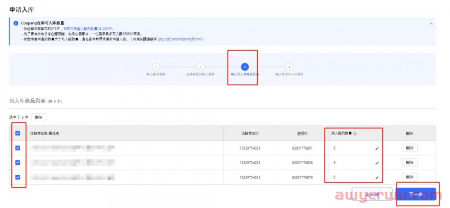Edit quantity pencil for option 83001778858
Viewport: 450px width, 208px height.
coord(377,163)
